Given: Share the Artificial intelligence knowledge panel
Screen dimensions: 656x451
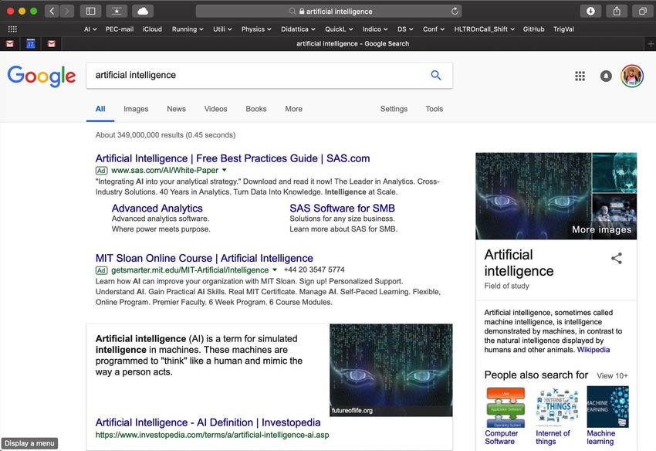Looking at the screenshot, I should point(617,259).
